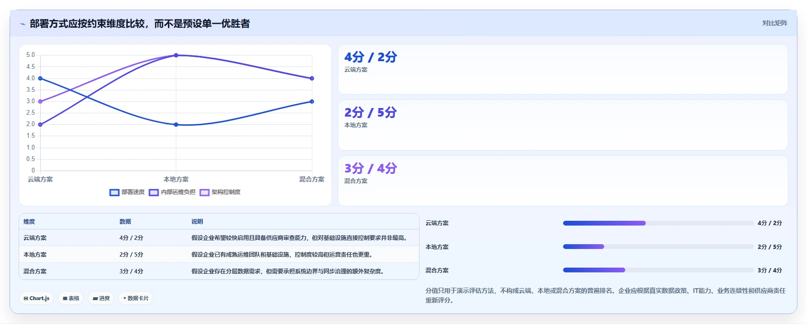Click the 混合方案 data point at 4.0
Image resolution: width=807 pixels, height=324 pixels.
pyautogui.click(x=312, y=78)
